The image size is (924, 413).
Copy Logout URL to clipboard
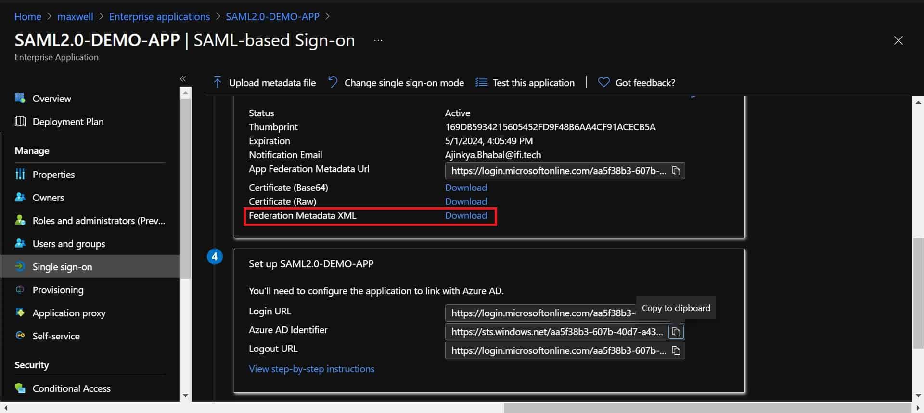pos(676,350)
